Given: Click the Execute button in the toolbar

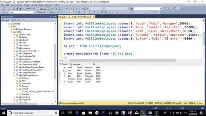Looking at the screenshot, I should point(41,12).
